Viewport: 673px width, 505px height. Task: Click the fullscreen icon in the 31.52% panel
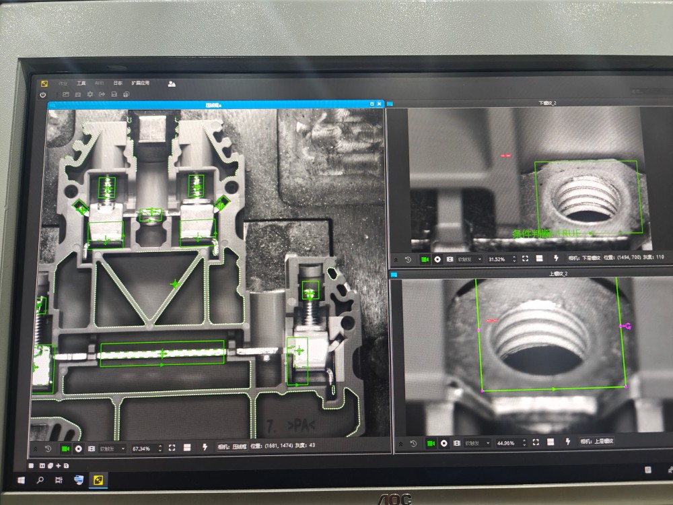(x=525, y=259)
